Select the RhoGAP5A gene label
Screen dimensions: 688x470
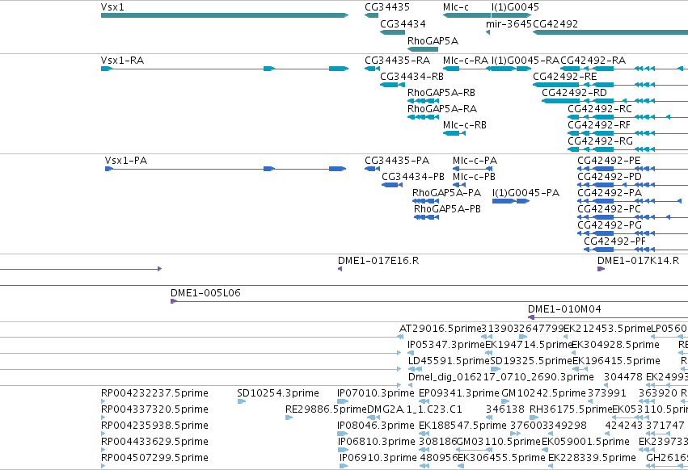tap(433, 40)
